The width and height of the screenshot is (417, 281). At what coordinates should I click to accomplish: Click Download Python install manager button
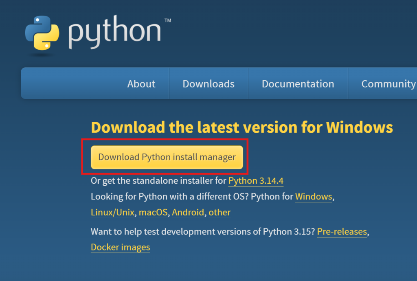(167, 157)
